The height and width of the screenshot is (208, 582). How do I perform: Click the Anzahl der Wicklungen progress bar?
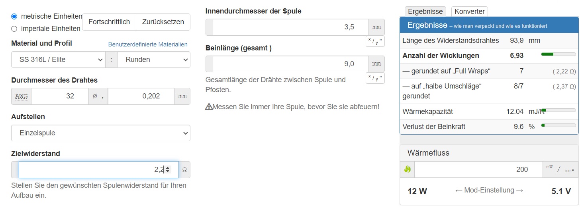tap(558, 54)
